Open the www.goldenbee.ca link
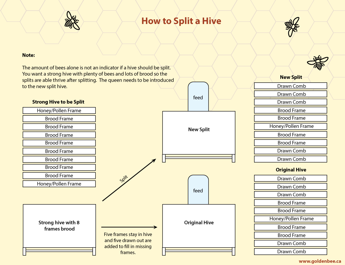This screenshot has height=265, width=345. (x=320, y=261)
